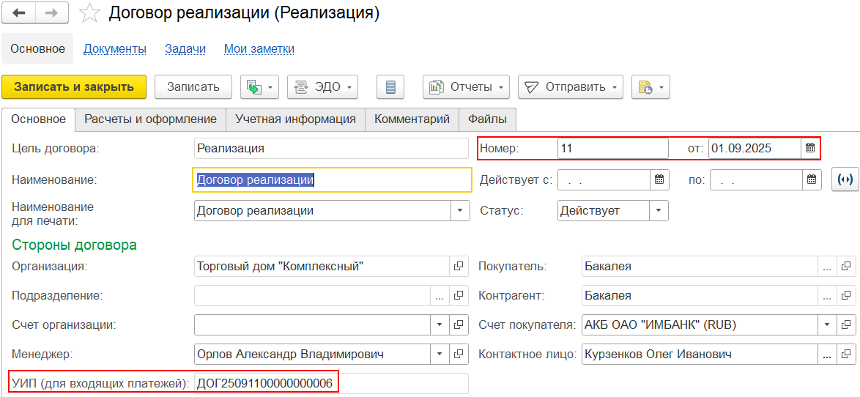Image resolution: width=860 pixels, height=397 pixels.
Task: Open the Документы link
Action: click(115, 49)
